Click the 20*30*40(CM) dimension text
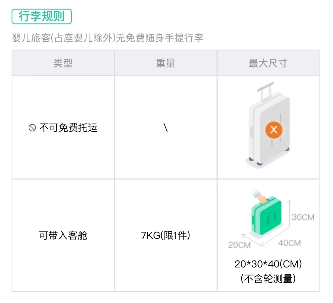Image resolution: width=333 pixels, height=303 pixels. point(268,264)
